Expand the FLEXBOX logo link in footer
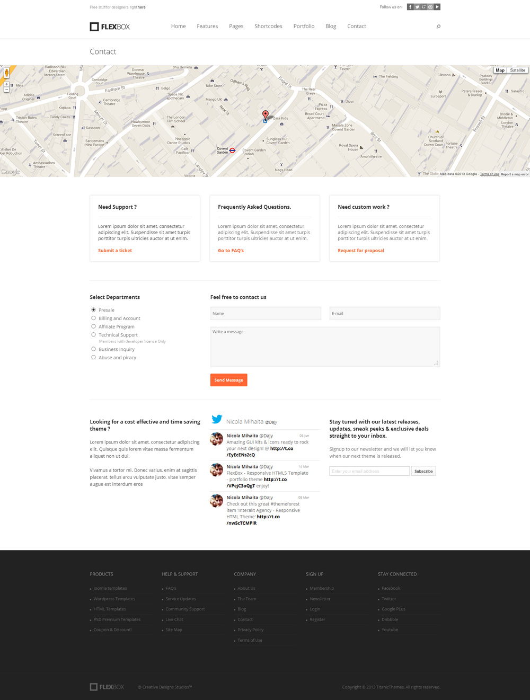The image size is (530, 700). (x=107, y=686)
